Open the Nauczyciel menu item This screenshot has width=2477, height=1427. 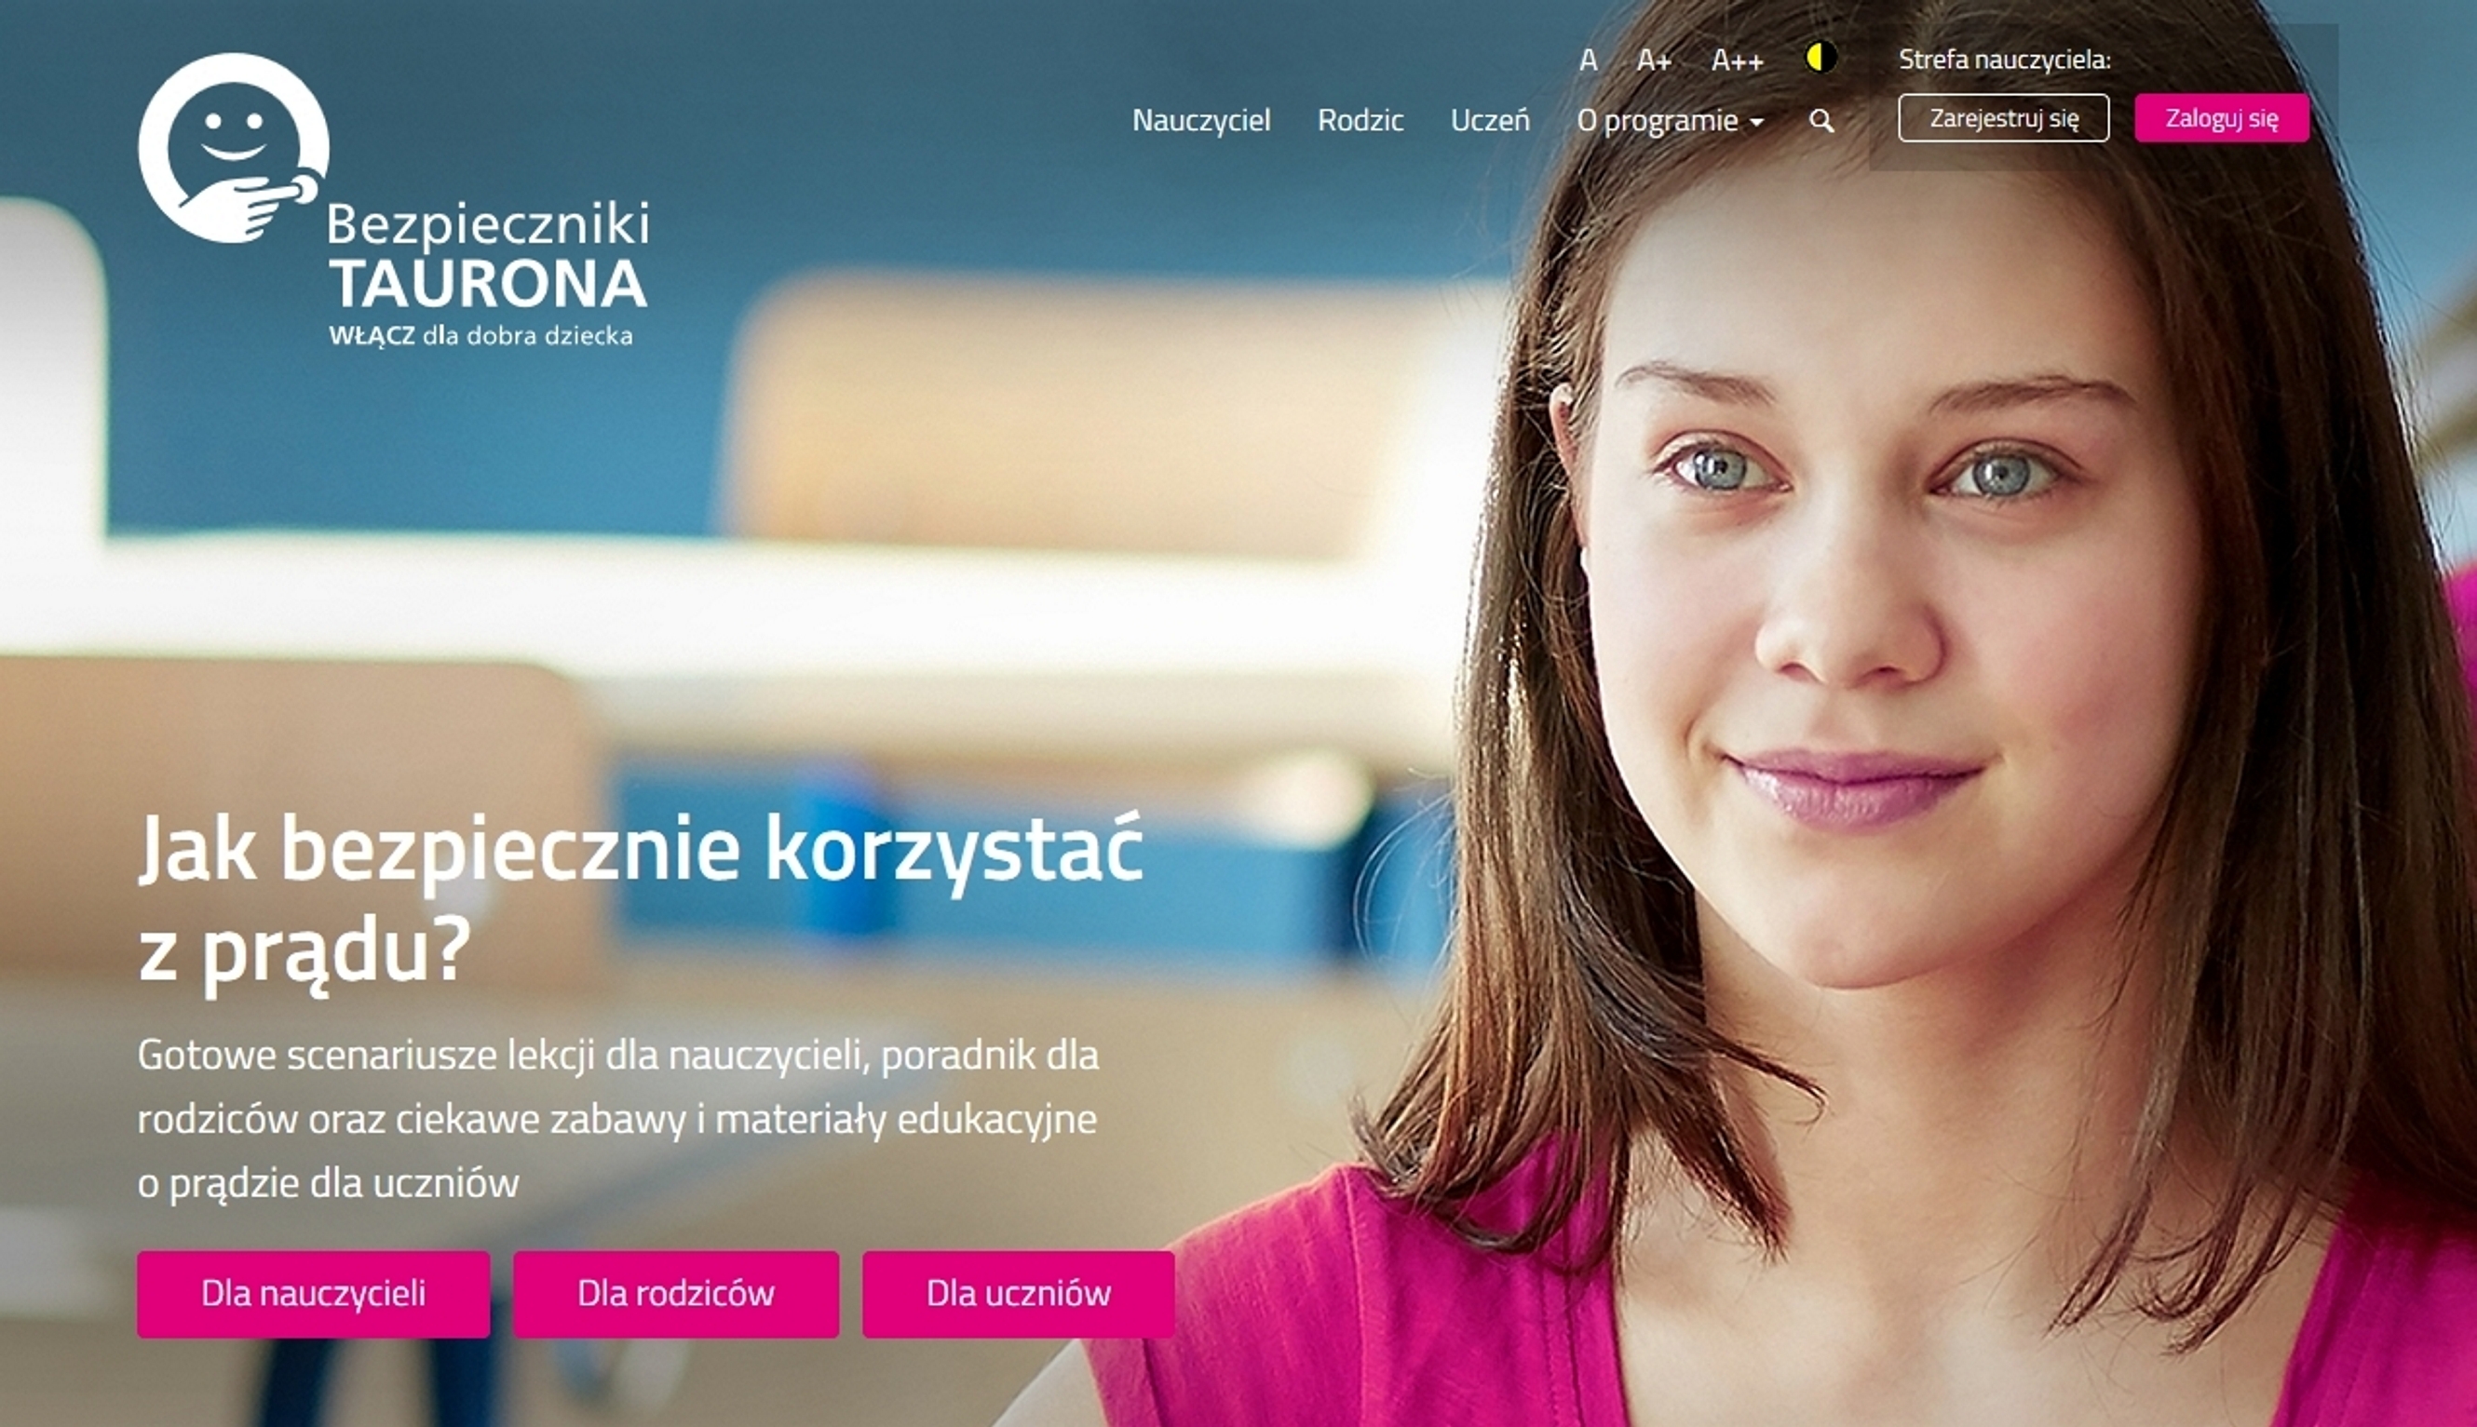click(1200, 119)
